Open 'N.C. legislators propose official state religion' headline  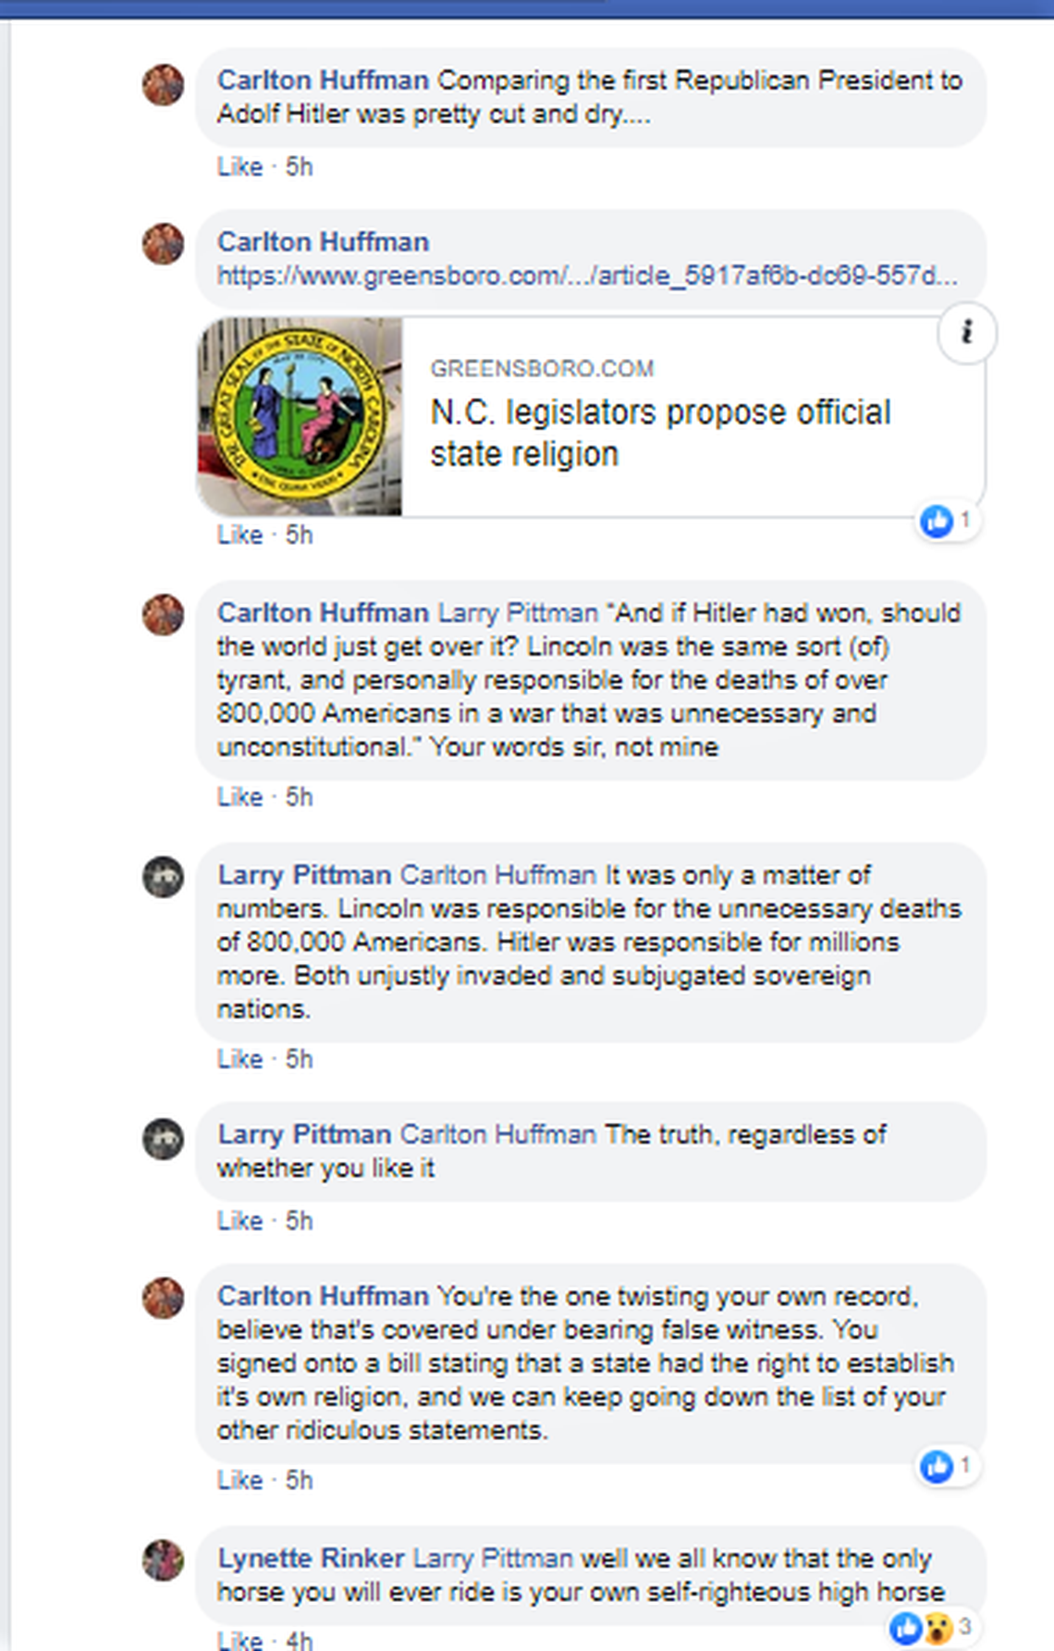(x=660, y=433)
